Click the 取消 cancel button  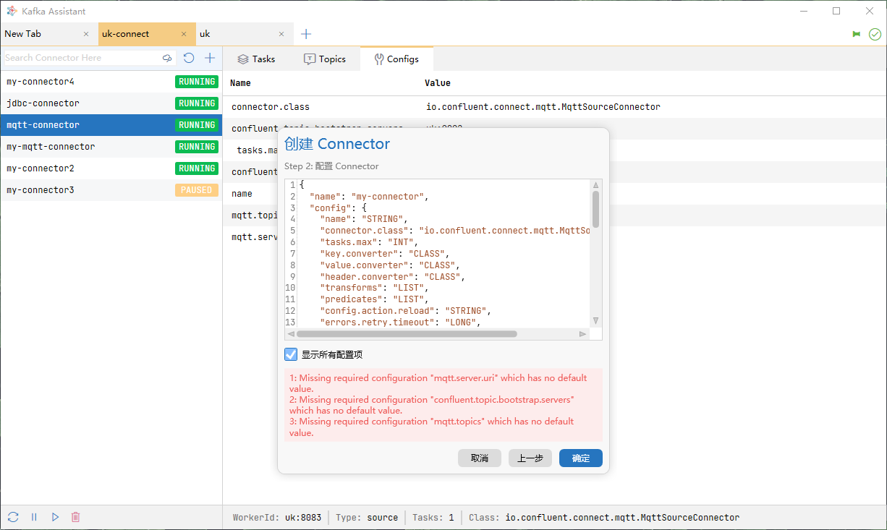tap(479, 458)
